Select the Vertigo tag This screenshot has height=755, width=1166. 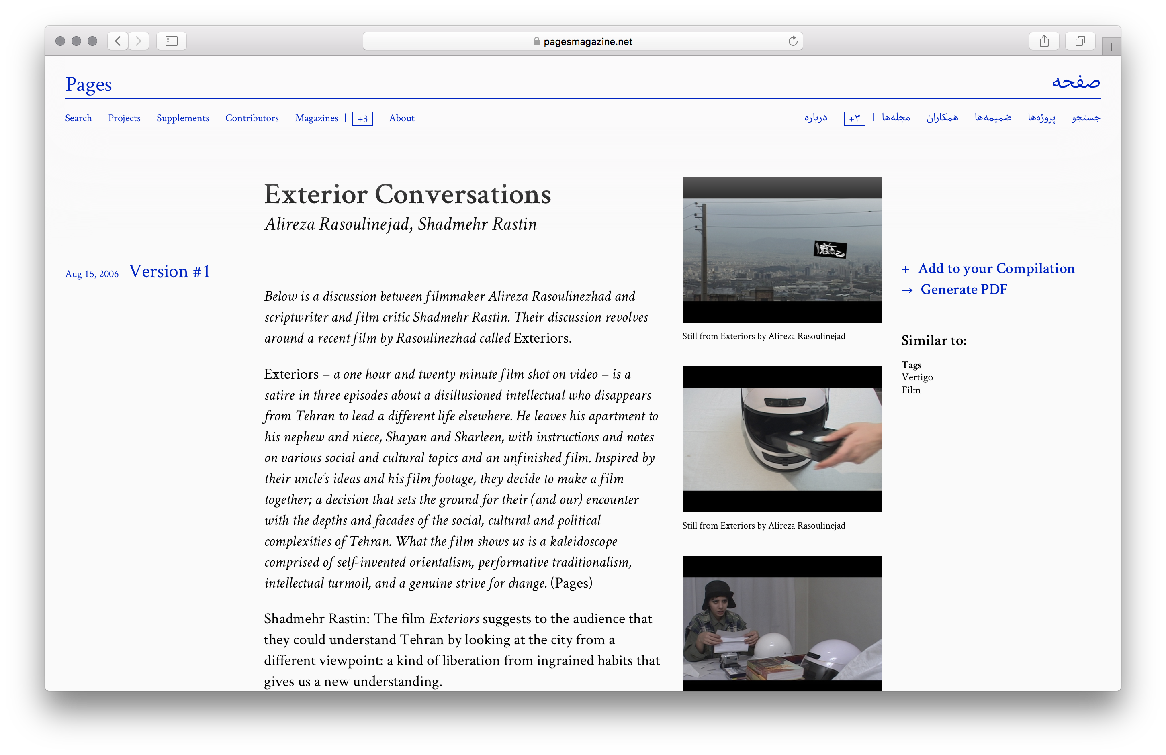pyautogui.click(x=917, y=377)
